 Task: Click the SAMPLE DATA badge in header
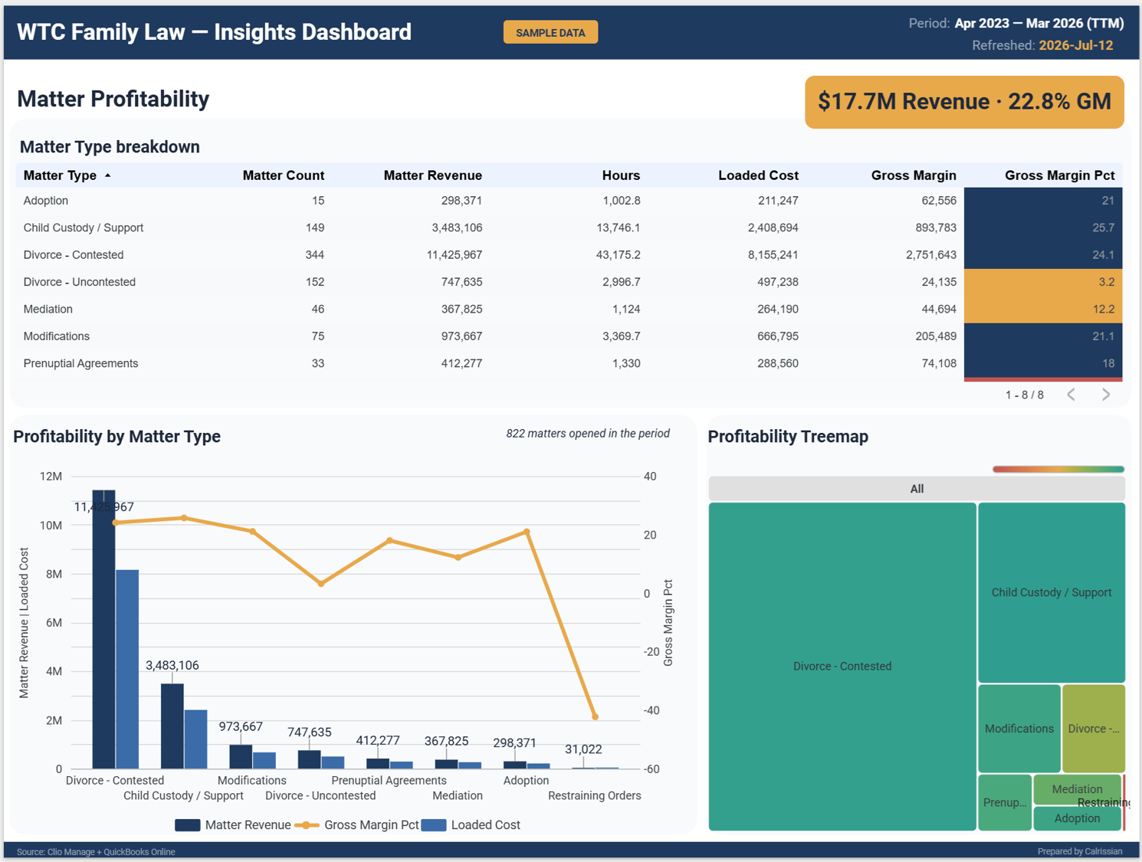(550, 32)
